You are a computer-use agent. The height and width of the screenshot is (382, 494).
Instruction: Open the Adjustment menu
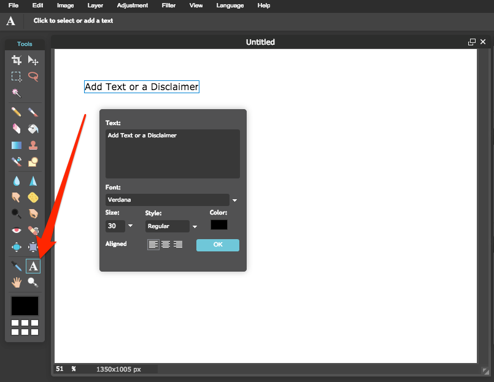[x=133, y=6]
